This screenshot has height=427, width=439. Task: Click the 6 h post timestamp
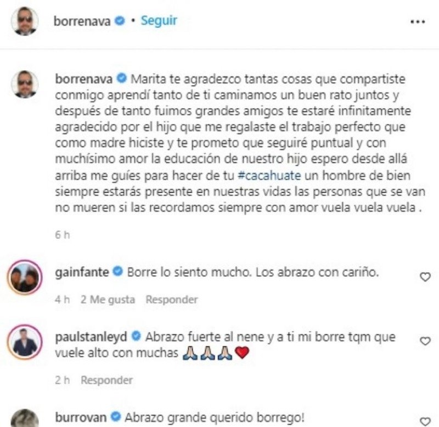62,235
